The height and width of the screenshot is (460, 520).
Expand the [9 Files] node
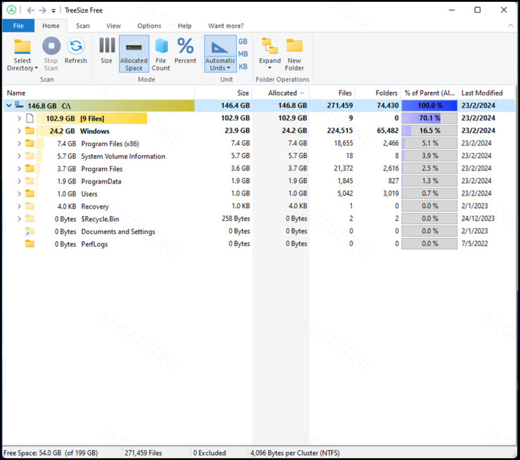click(19, 118)
